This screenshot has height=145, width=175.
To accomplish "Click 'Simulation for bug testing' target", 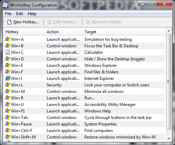I will [108, 39].
